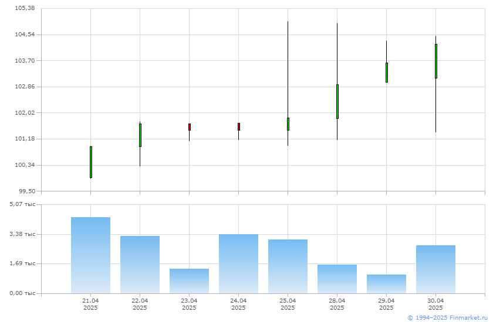
Task: Click the 100,34 price axis label
Action: [x=25, y=165]
